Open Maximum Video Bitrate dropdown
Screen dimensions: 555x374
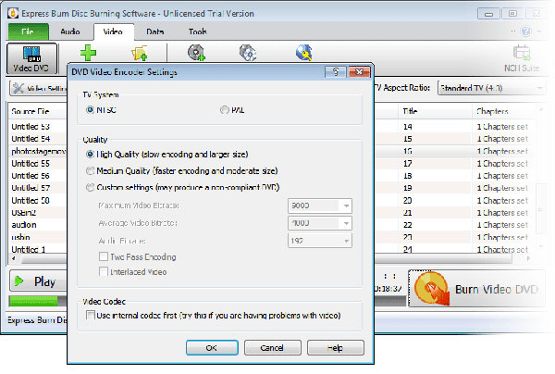click(346, 206)
